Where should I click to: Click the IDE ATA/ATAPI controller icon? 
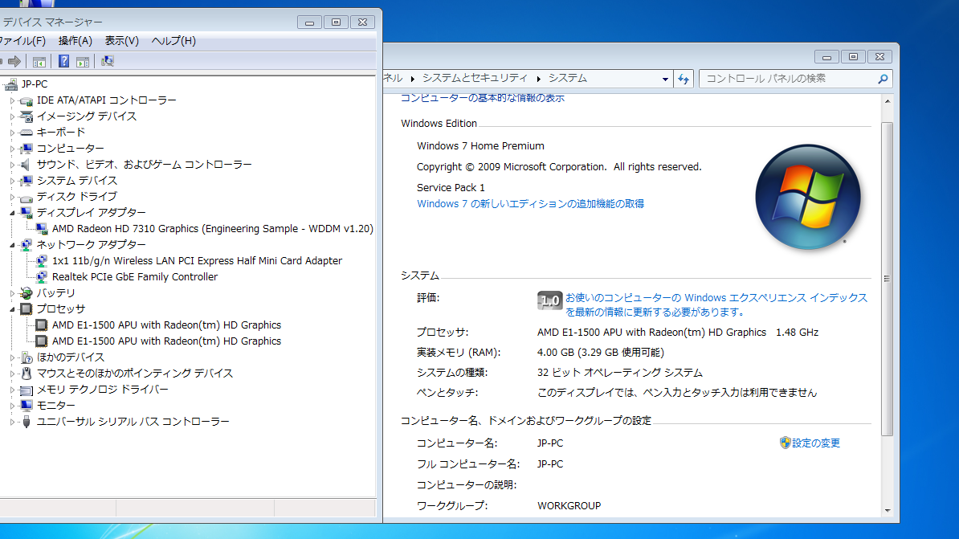pos(27,100)
